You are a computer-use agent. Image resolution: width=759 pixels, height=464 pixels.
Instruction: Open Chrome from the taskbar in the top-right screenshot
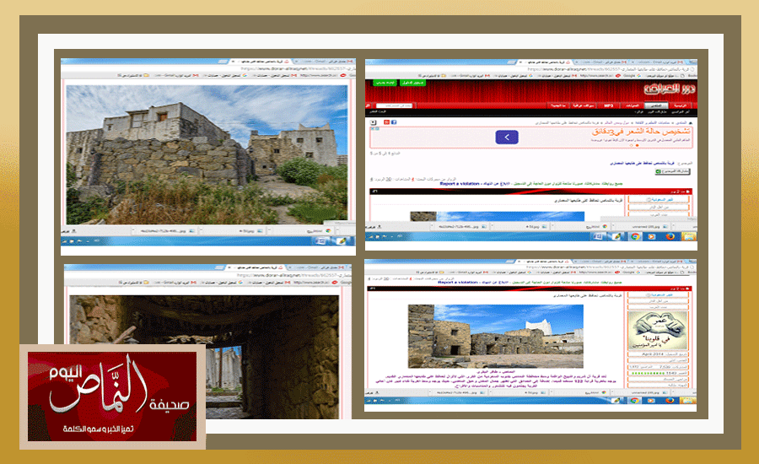click(x=633, y=238)
